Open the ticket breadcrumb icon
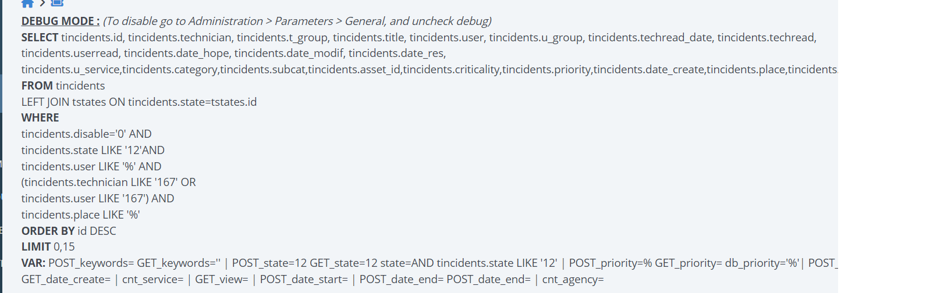Image resolution: width=926 pixels, height=293 pixels. pyautogui.click(x=57, y=3)
